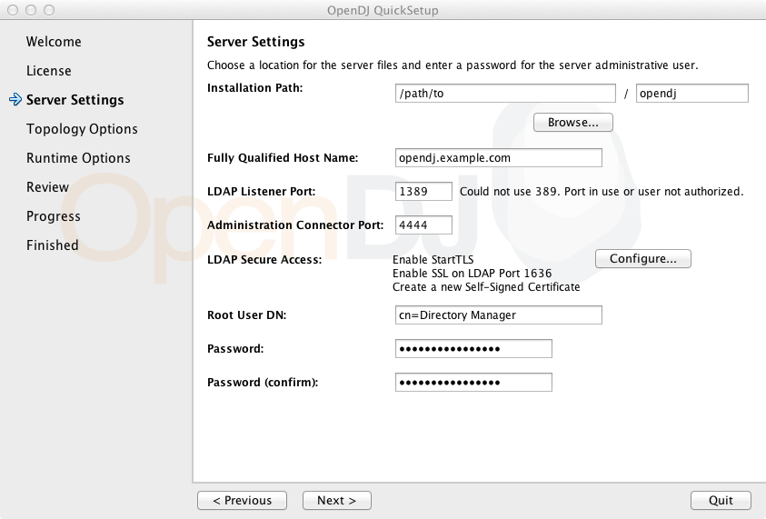Click the 'LDAP Secure Access:' label
This screenshot has width=766, height=519.
264,260
